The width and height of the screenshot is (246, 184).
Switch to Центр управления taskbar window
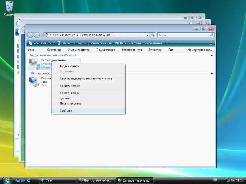(96, 180)
